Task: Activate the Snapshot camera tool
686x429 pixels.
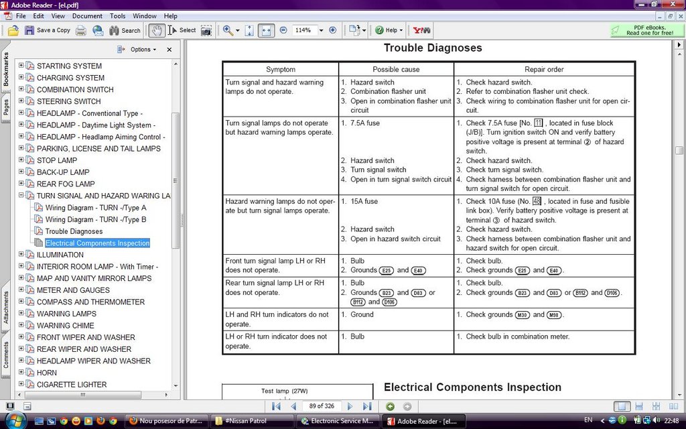Action: pos(206,30)
